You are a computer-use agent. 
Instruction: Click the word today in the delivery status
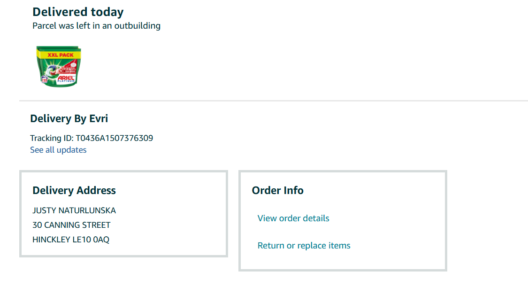click(108, 12)
